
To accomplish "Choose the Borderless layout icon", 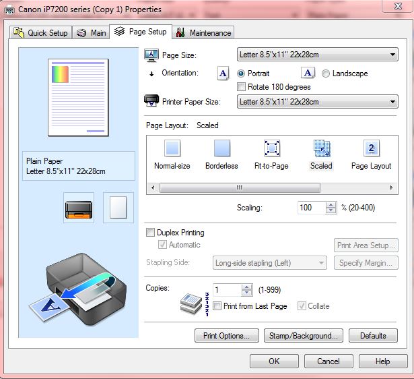I will tap(221, 149).
